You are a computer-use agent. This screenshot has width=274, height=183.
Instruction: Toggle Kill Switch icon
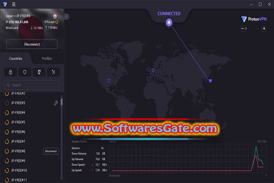(x=39, y=72)
